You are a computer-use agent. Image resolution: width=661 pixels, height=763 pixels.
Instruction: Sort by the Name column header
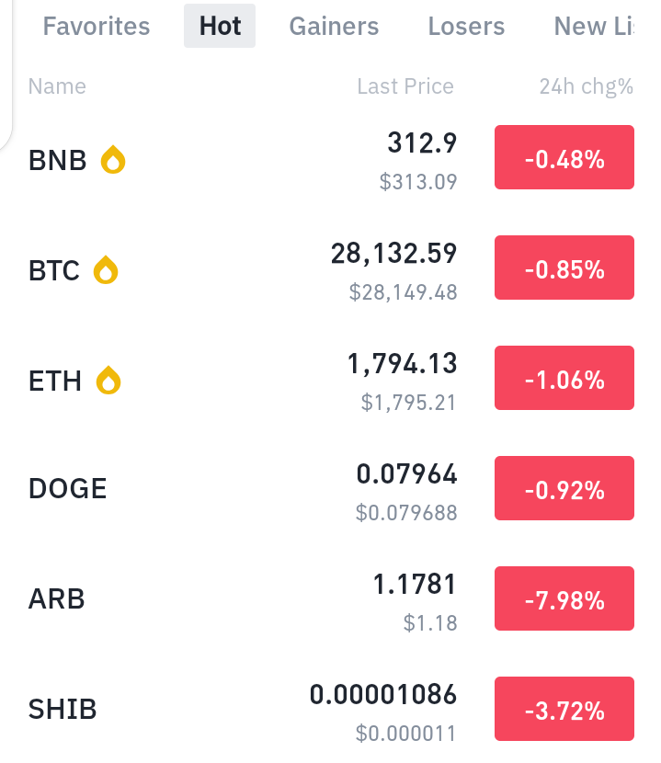[x=57, y=86]
